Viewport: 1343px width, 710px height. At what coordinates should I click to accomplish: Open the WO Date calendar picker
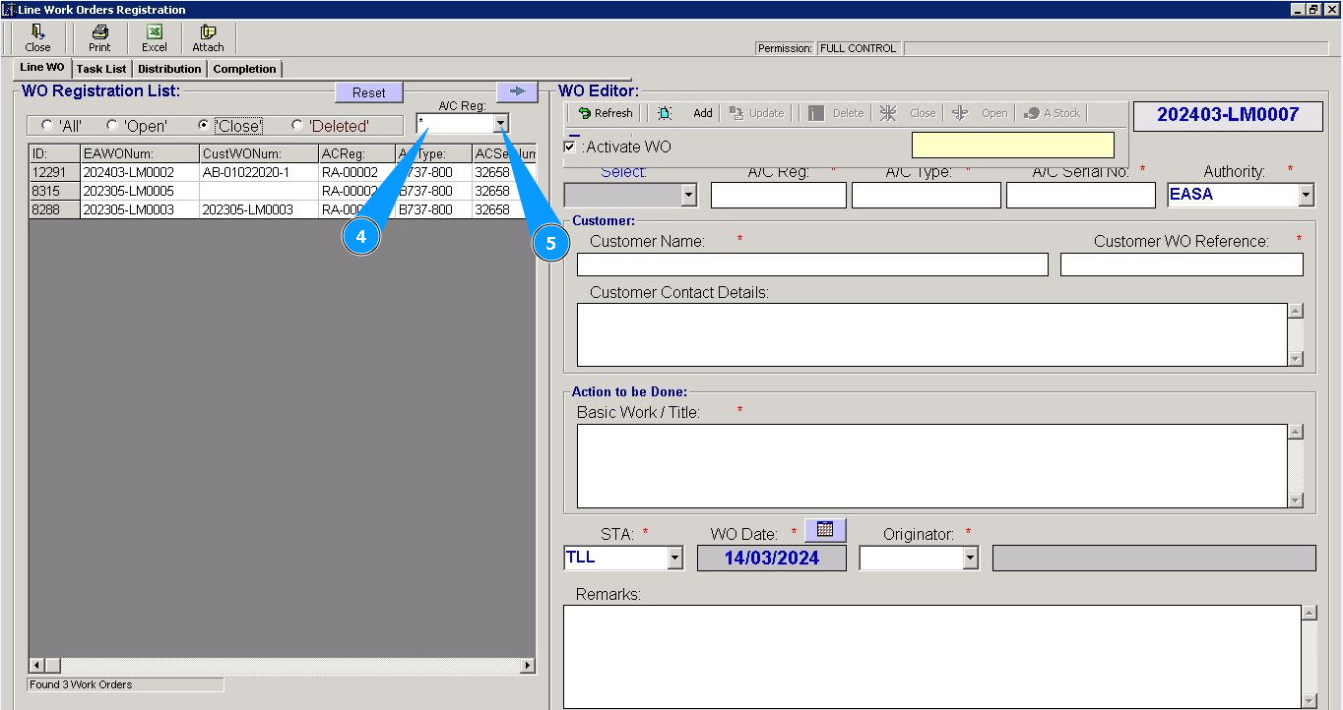(x=825, y=530)
